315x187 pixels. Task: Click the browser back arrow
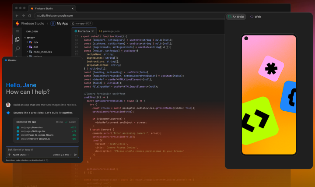coord(17,15)
